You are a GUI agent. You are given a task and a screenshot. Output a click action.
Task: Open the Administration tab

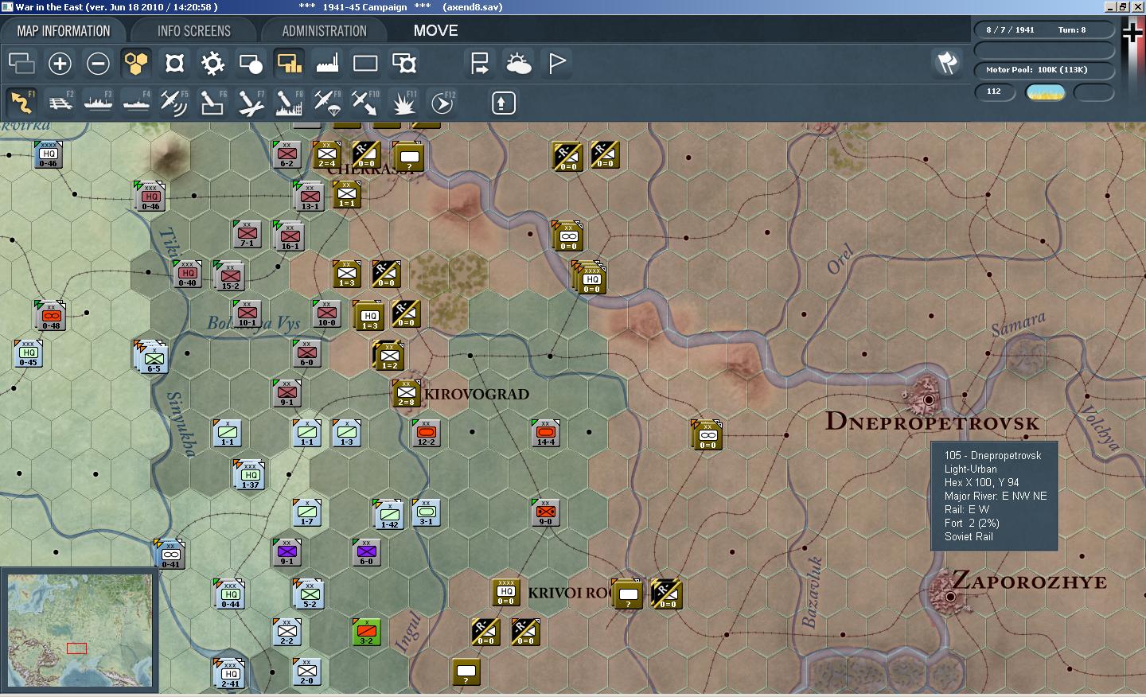tap(324, 31)
